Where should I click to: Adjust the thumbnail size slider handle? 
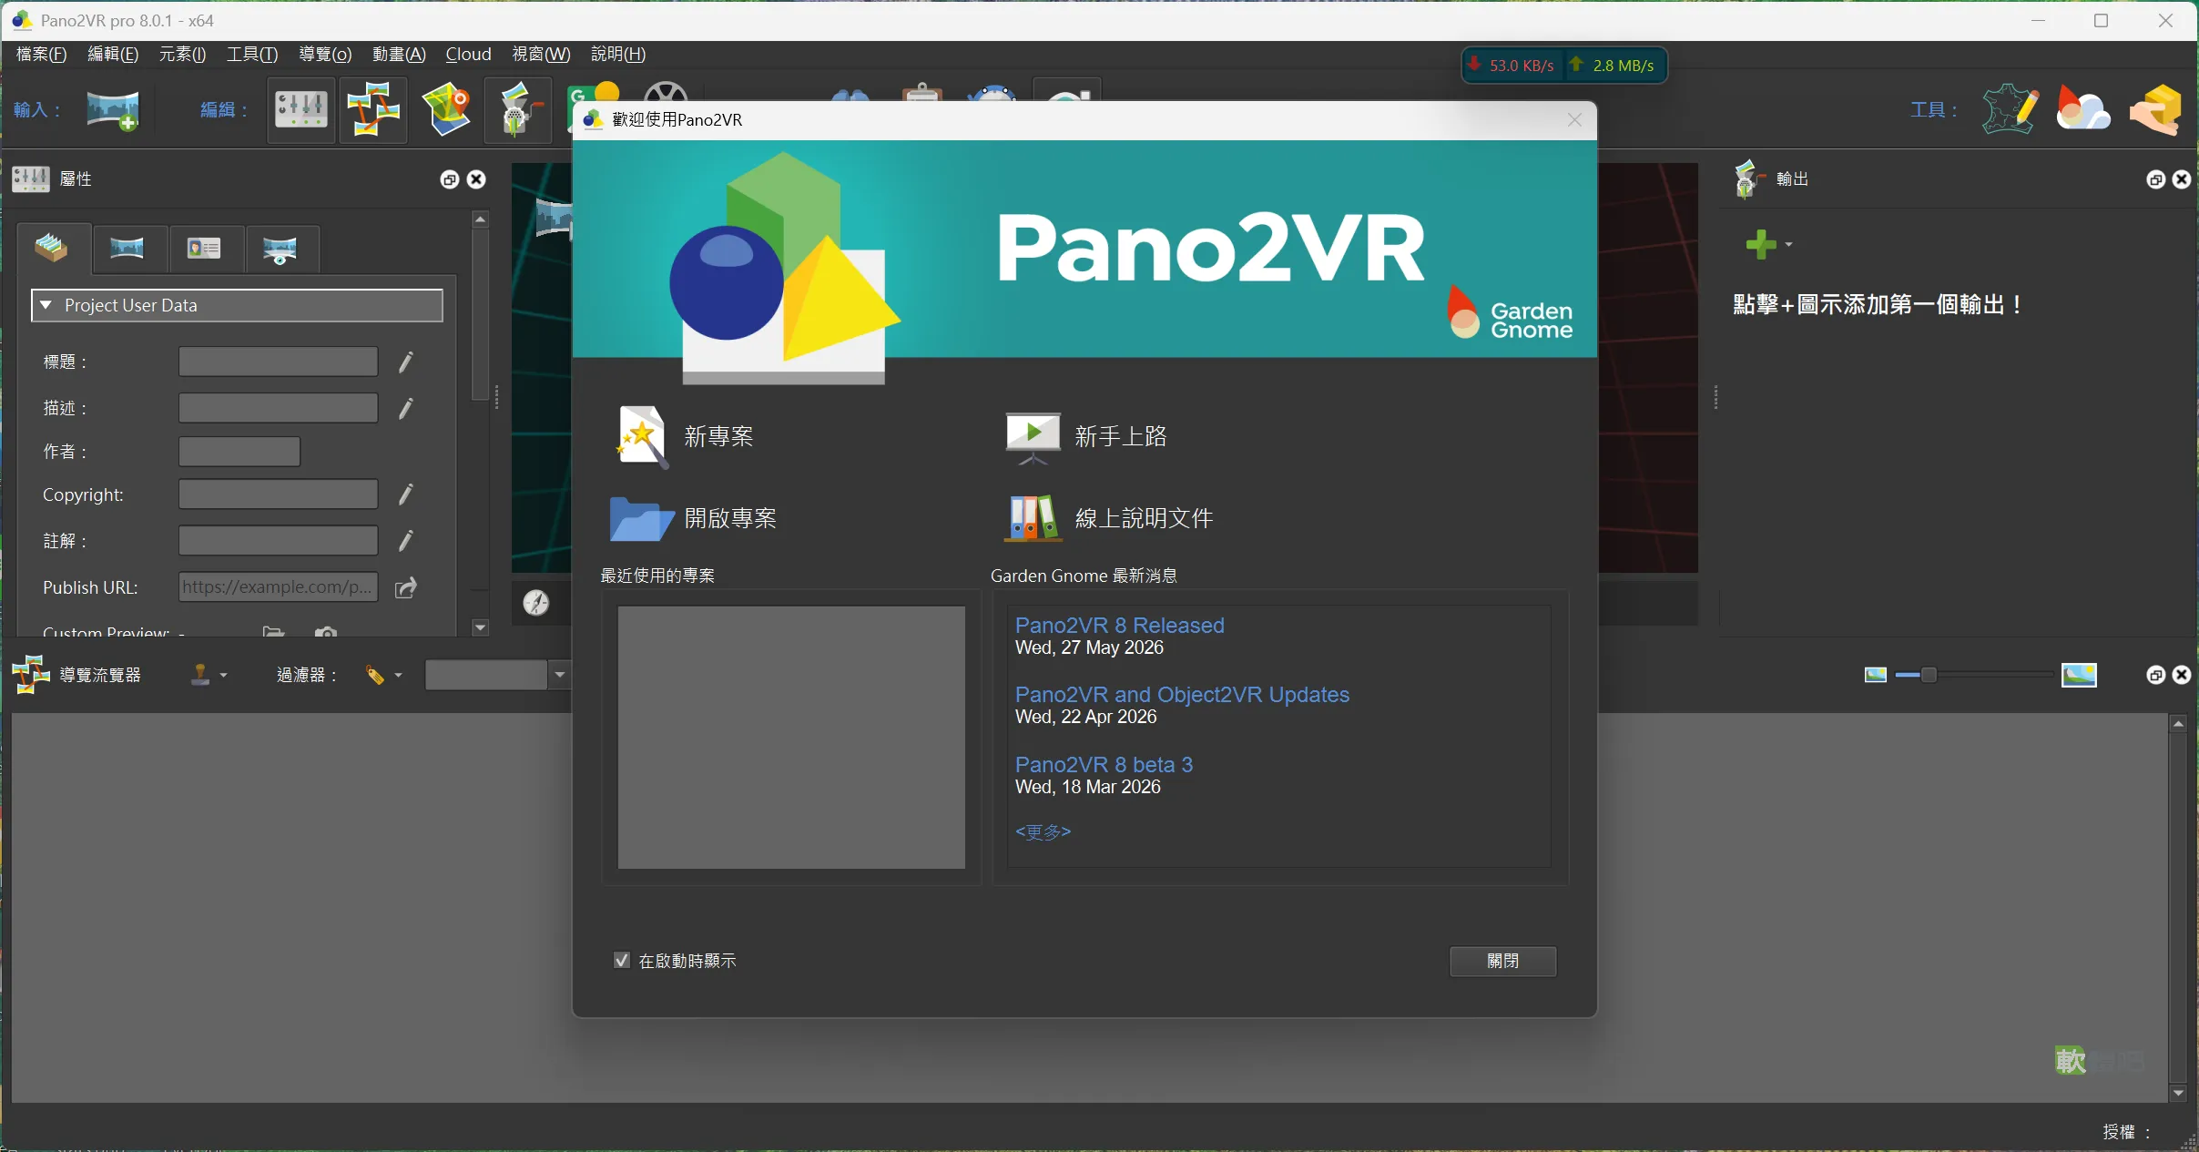click(x=1928, y=675)
